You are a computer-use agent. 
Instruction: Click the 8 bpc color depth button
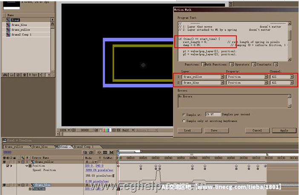pos(33,75)
